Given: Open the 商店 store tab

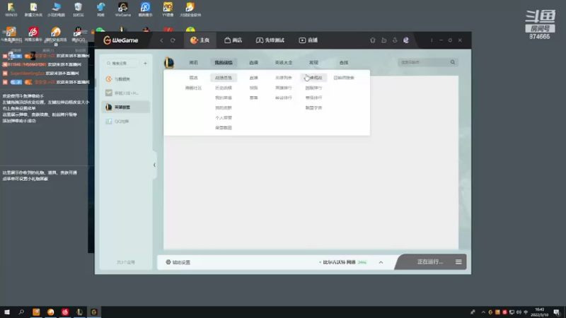Looking at the screenshot, I should pos(233,40).
